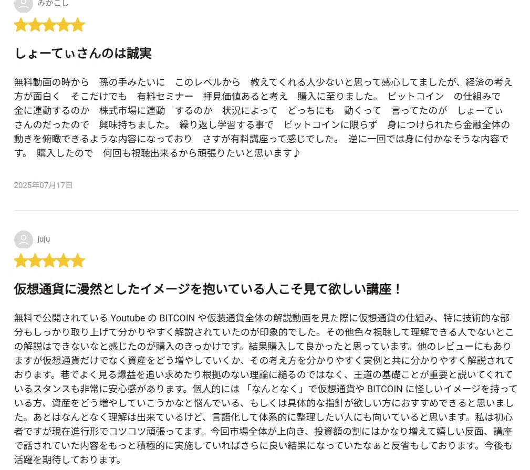Viewport: 530px width, 470px height.
Task: Click the divider line between reviews
Action: point(266,210)
